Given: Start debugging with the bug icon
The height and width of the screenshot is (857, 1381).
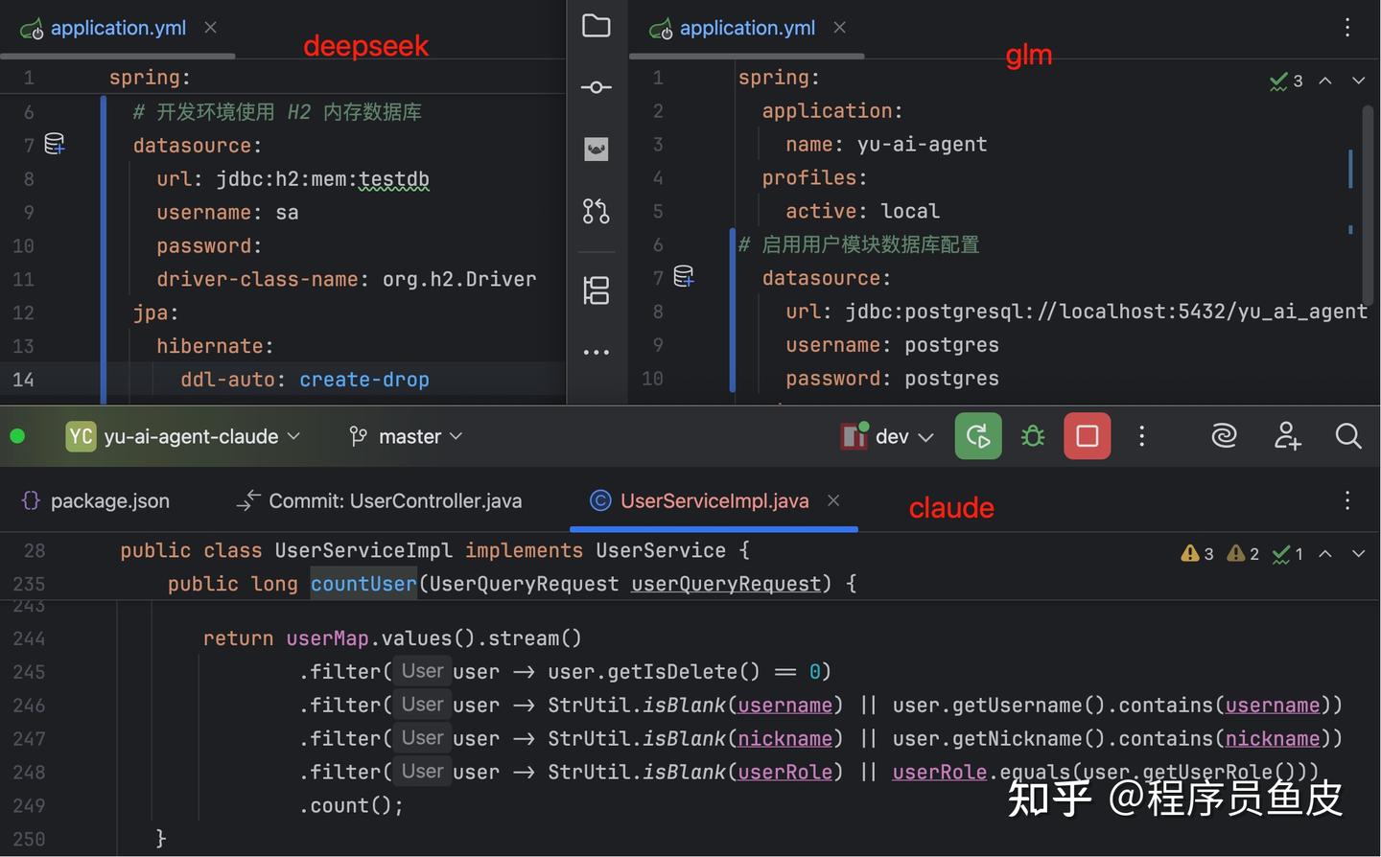Looking at the screenshot, I should click(1033, 436).
